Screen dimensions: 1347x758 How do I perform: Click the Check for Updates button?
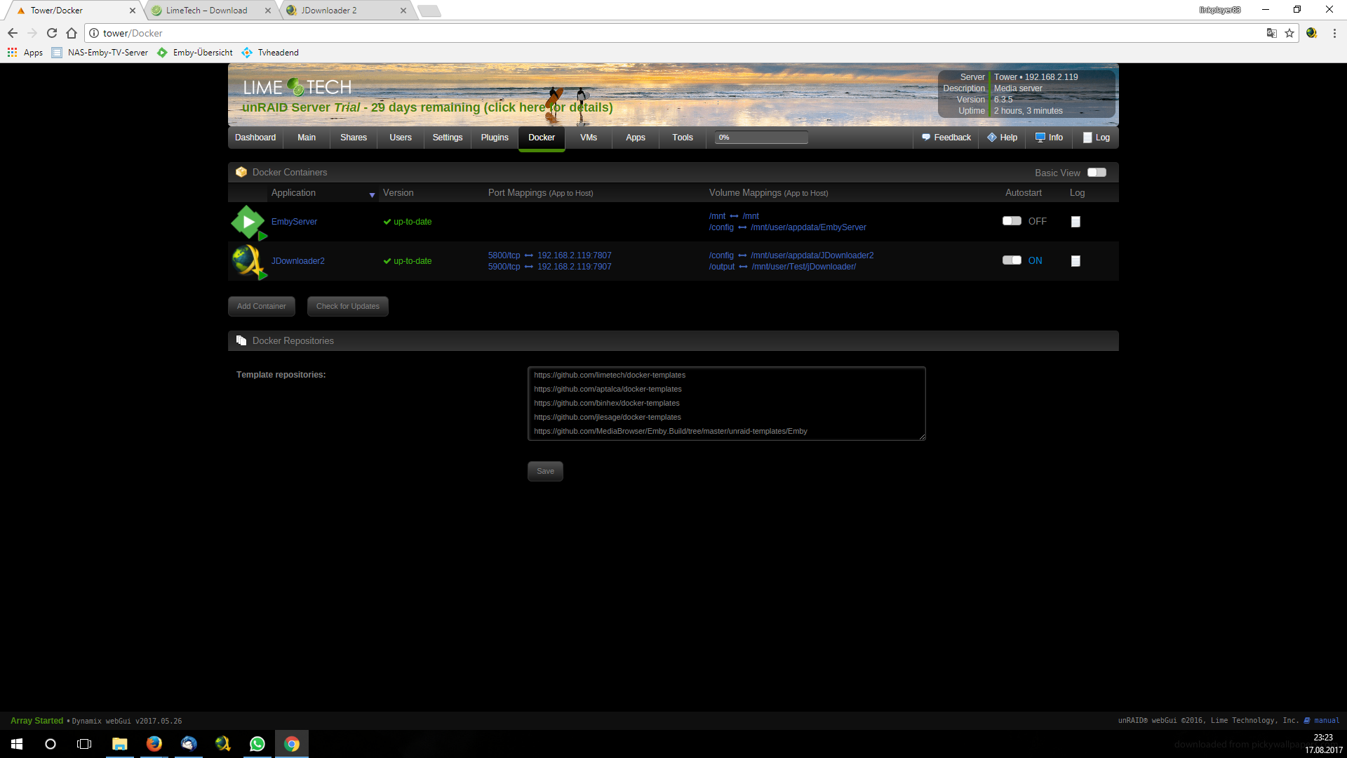(348, 306)
